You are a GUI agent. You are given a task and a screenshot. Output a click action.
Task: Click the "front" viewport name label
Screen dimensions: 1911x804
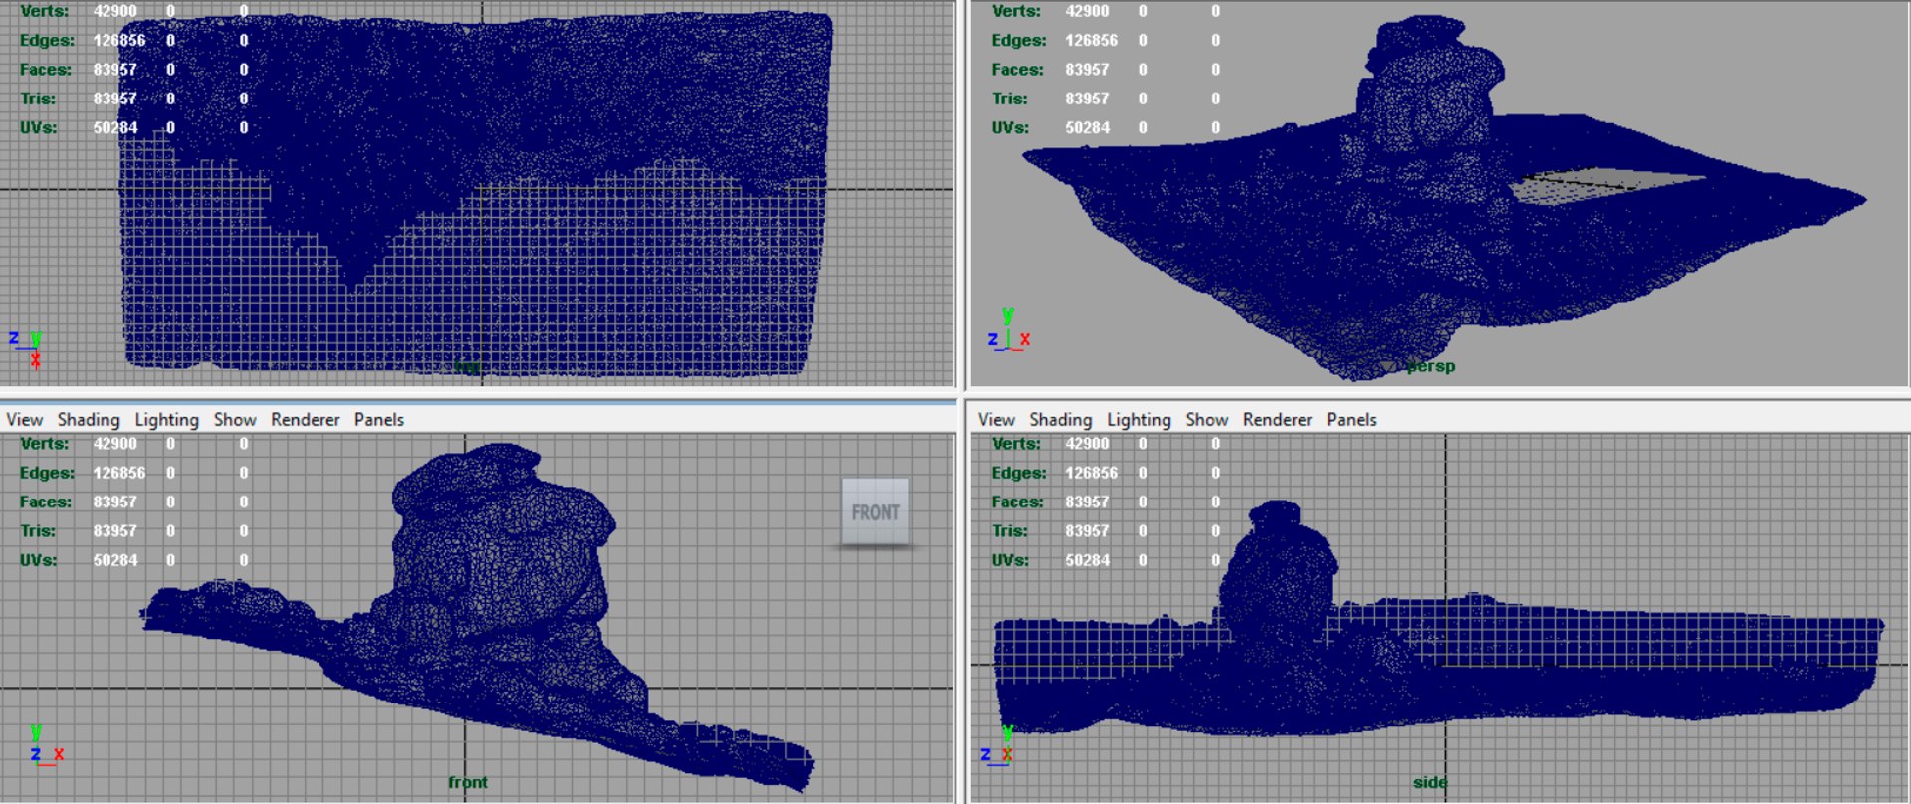coord(468,782)
